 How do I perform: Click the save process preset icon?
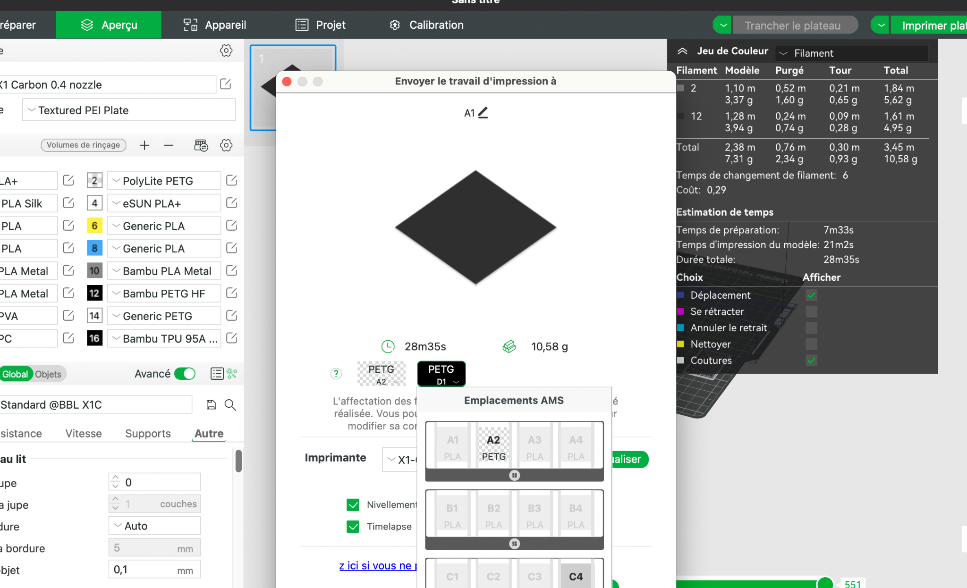tap(211, 404)
